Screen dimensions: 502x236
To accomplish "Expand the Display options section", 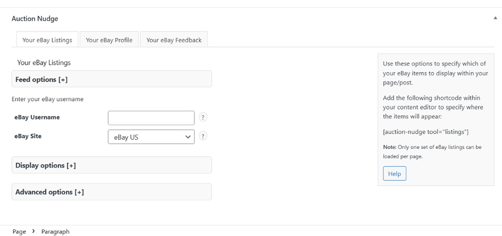I will 111,165.
